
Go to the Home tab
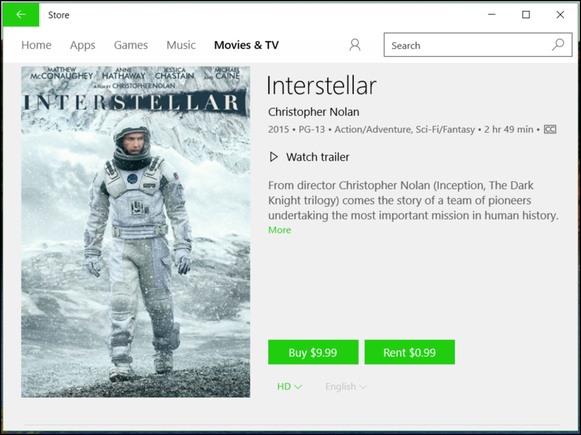click(36, 45)
